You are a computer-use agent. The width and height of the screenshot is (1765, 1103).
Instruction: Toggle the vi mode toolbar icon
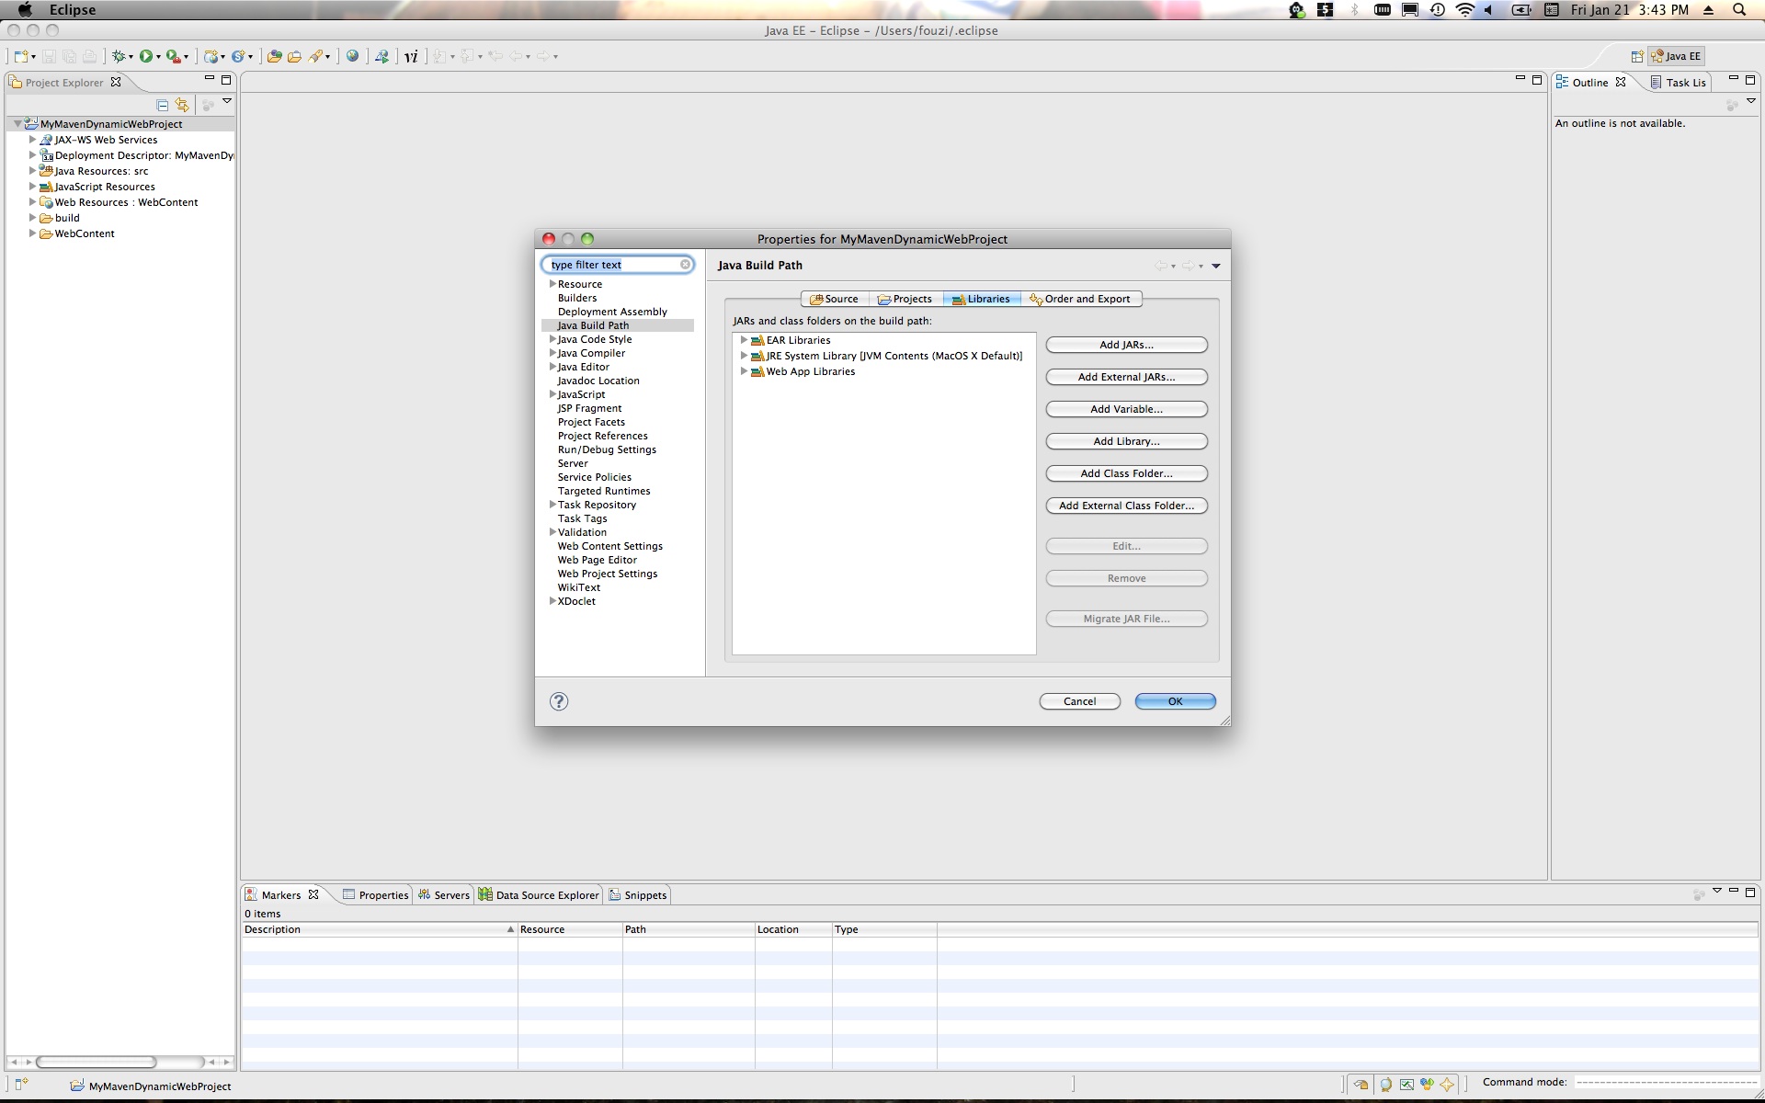(x=411, y=56)
